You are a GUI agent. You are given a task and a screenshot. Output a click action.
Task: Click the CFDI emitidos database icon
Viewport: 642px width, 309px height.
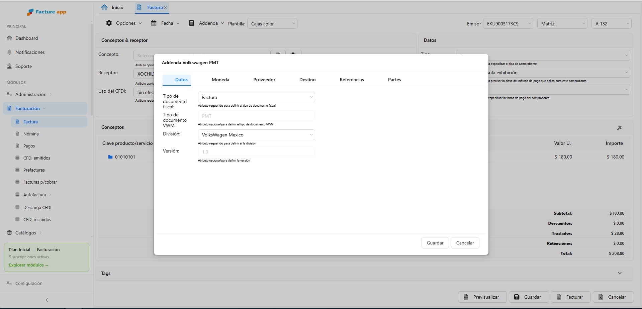17,158
